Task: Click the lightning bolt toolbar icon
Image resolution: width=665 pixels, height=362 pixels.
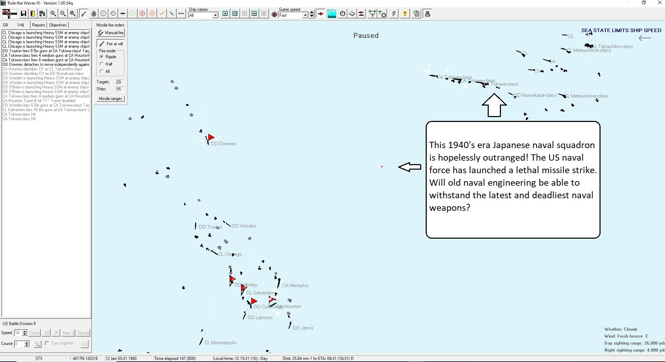Action: [x=393, y=14]
